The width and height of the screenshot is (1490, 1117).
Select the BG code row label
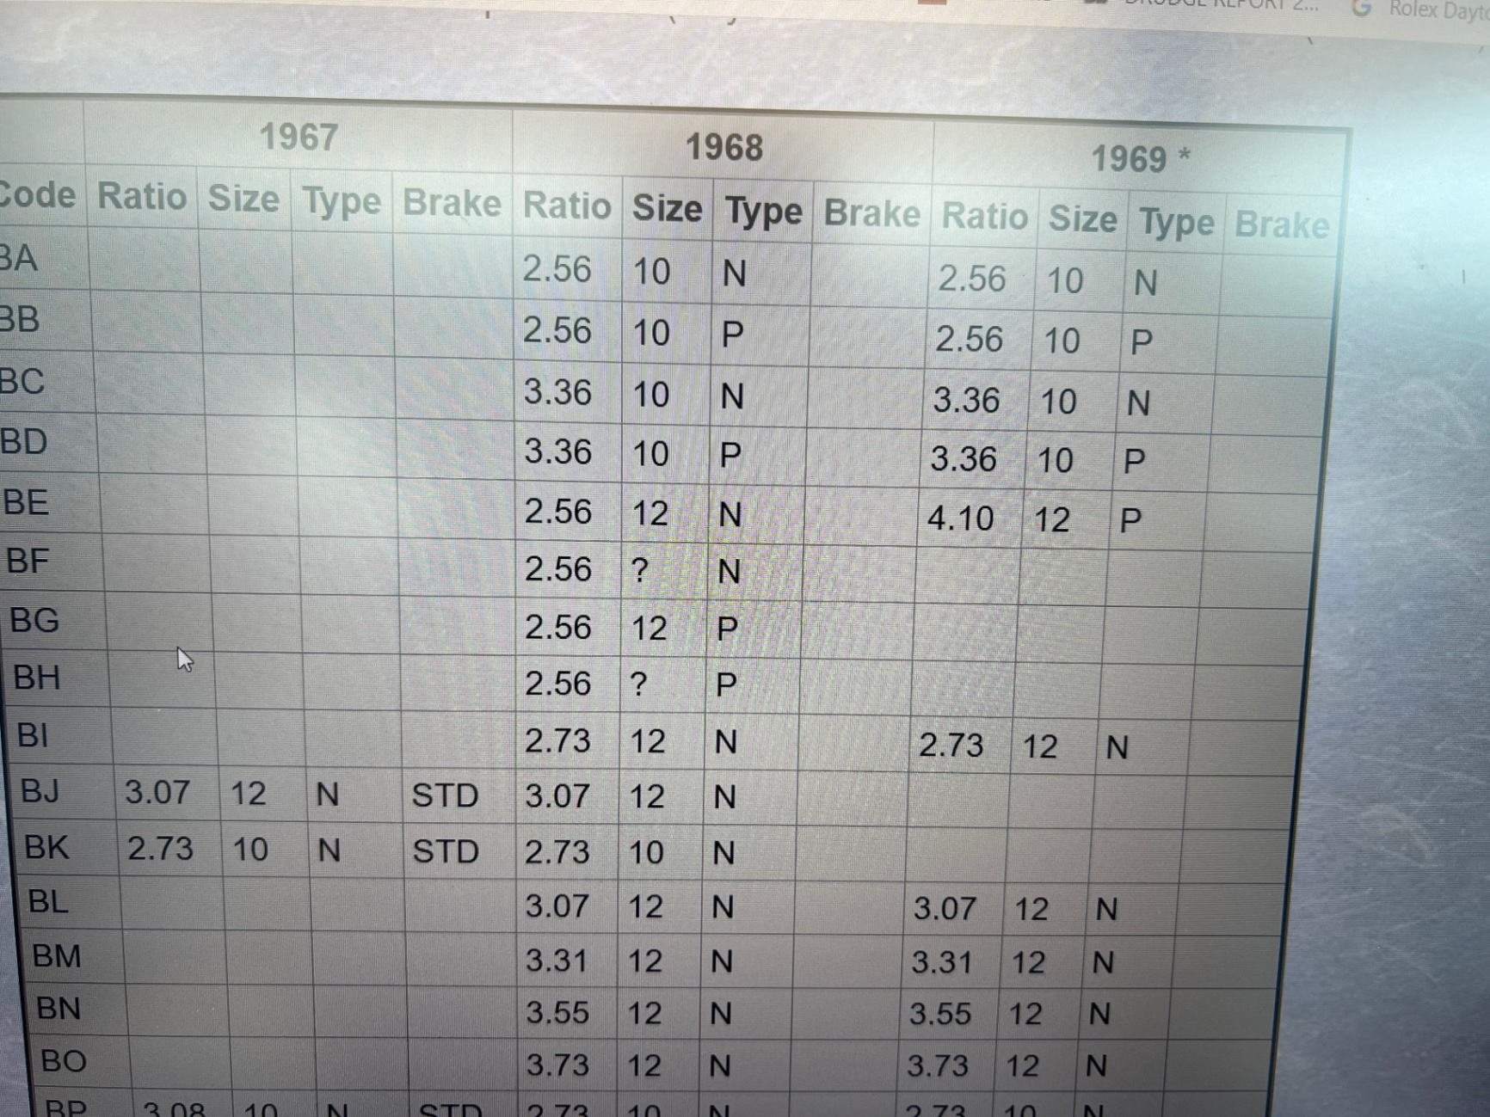[x=34, y=620]
